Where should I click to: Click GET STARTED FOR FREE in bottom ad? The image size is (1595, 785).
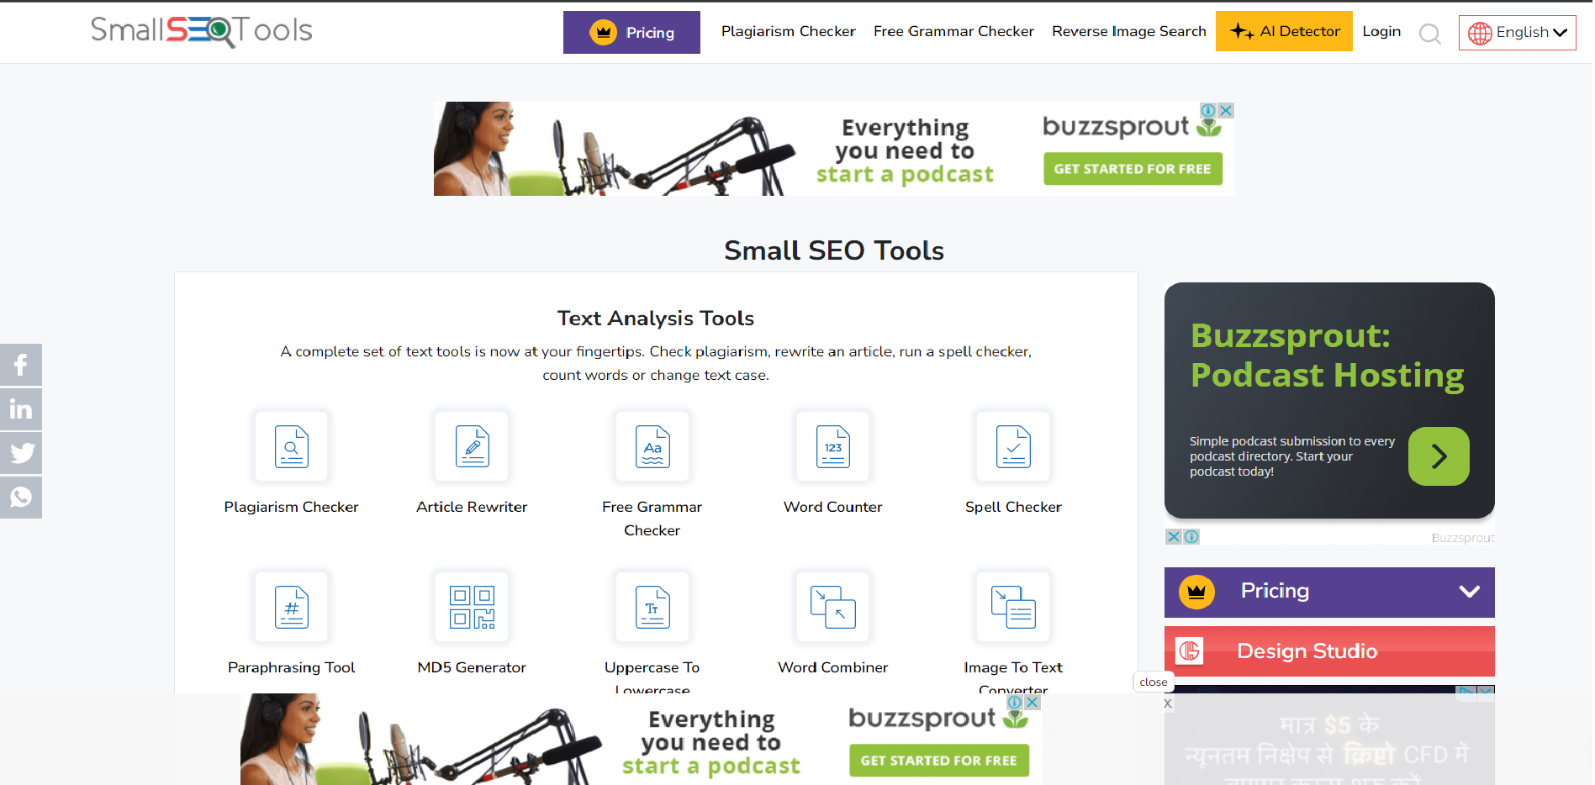click(x=938, y=761)
